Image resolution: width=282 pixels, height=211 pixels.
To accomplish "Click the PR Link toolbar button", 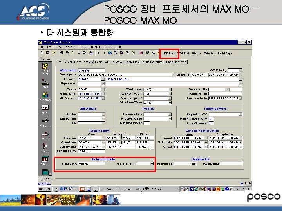I will point(169,54).
